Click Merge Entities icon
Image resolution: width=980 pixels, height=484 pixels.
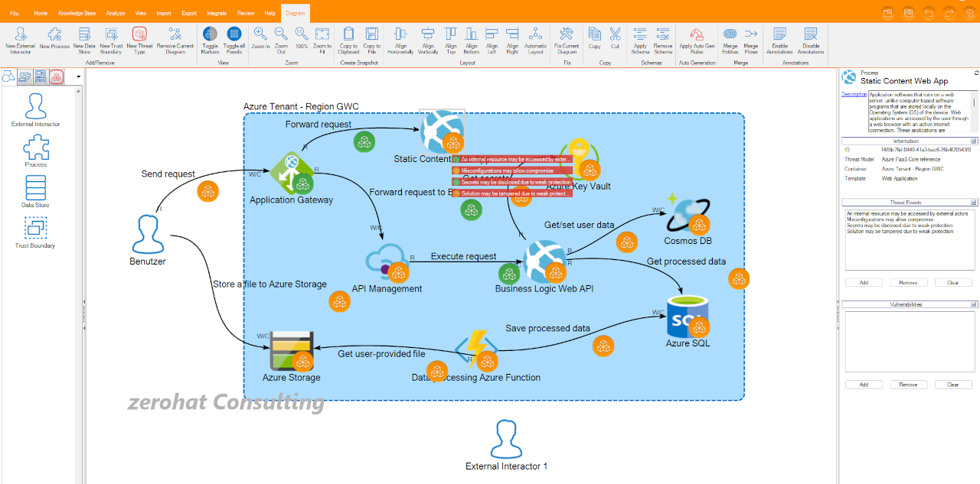[x=730, y=40]
